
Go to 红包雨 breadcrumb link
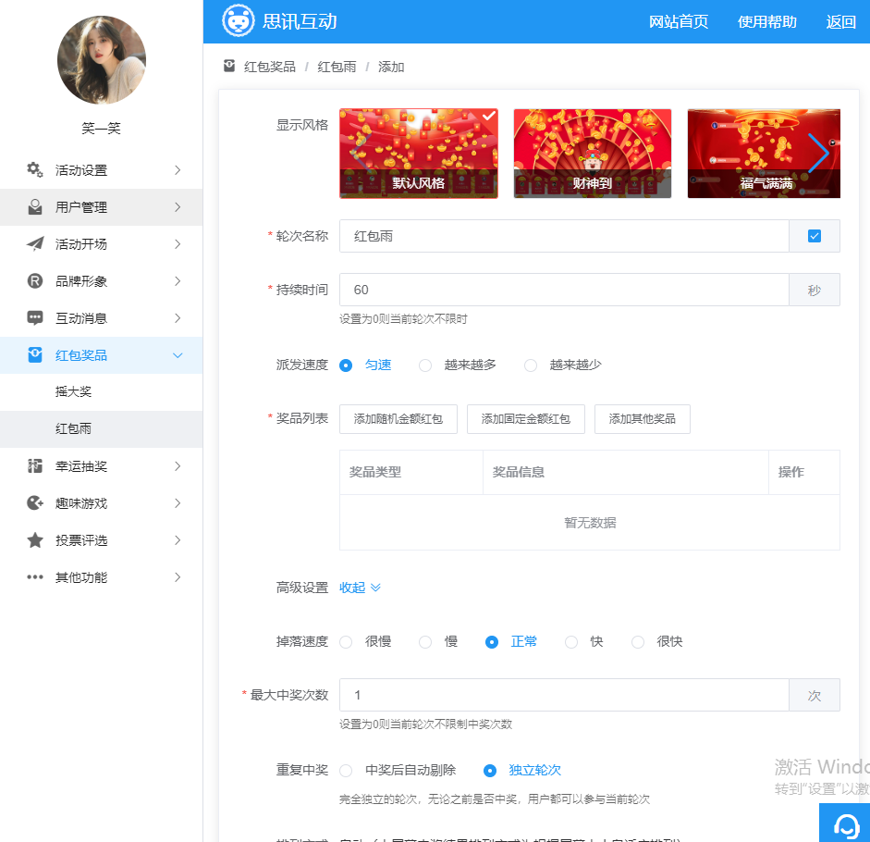(337, 67)
